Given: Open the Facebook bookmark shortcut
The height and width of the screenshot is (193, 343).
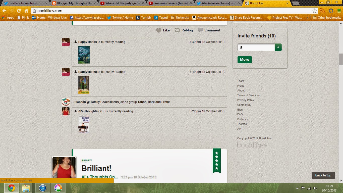Looking at the screenshot, I should pyautogui.click(x=71, y=18).
